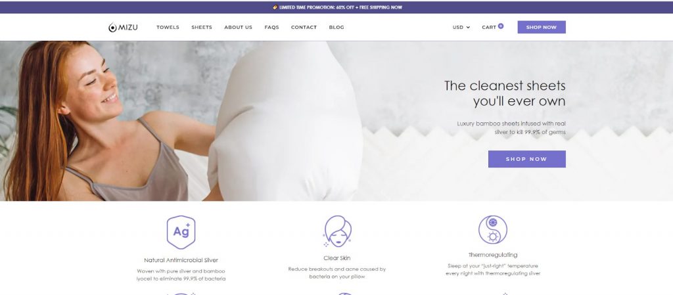
Task: Click the Mizu logo icon
Action: pyautogui.click(x=112, y=28)
